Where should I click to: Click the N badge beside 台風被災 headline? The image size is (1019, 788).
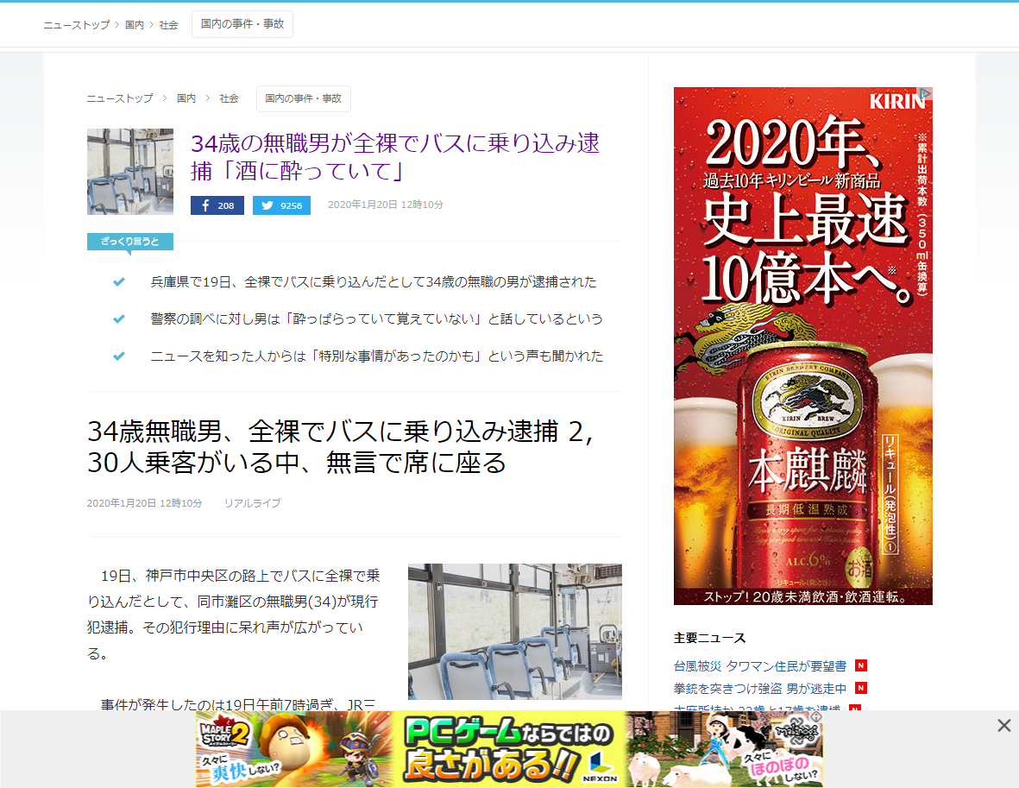click(861, 665)
